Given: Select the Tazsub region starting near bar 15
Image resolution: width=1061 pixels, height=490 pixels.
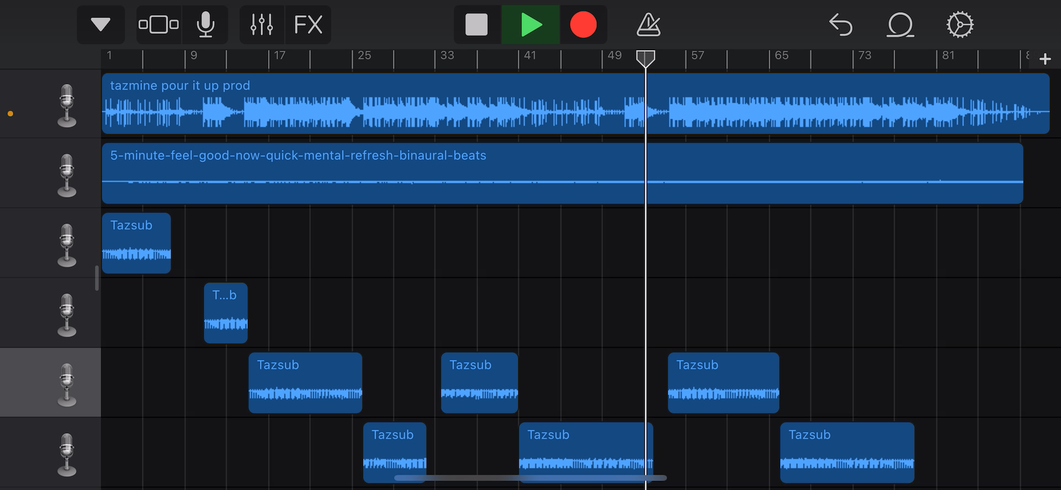Looking at the screenshot, I should click(x=306, y=383).
